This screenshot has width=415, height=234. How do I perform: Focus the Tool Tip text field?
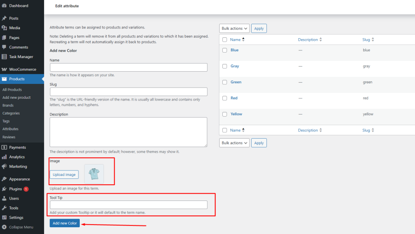pos(129,205)
